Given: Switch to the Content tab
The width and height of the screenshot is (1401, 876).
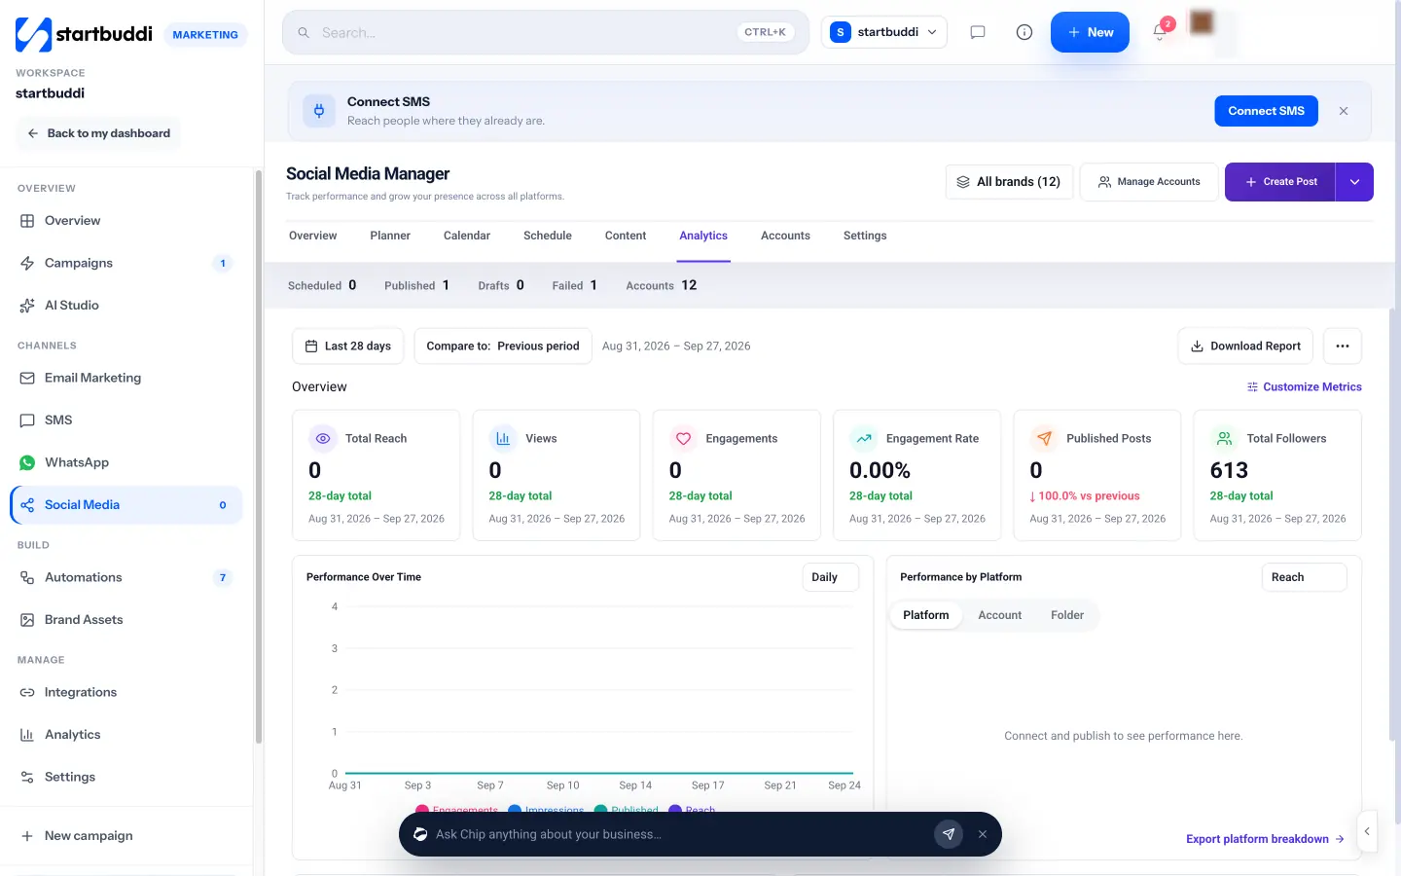Looking at the screenshot, I should point(626,236).
